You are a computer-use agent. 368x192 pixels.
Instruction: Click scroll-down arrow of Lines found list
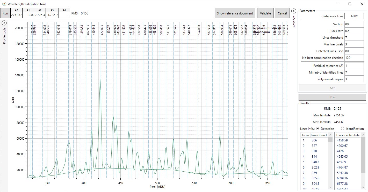tap(330, 188)
